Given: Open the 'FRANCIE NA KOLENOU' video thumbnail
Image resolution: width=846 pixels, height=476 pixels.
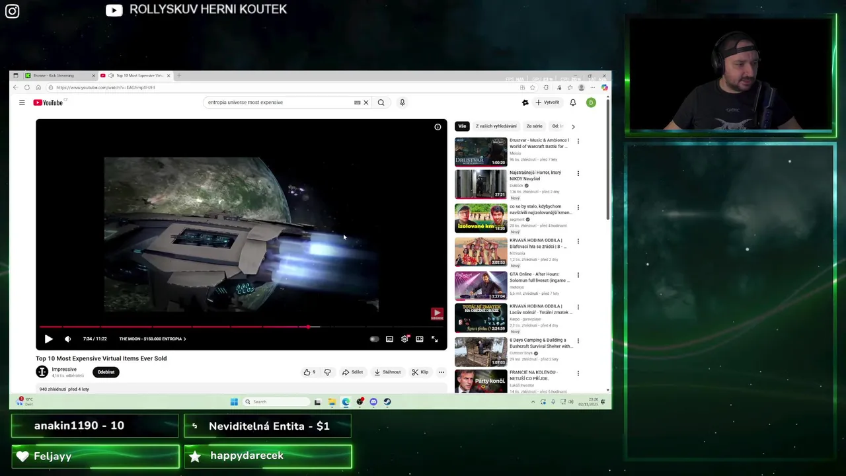Looking at the screenshot, I should [x=481, y=381].
